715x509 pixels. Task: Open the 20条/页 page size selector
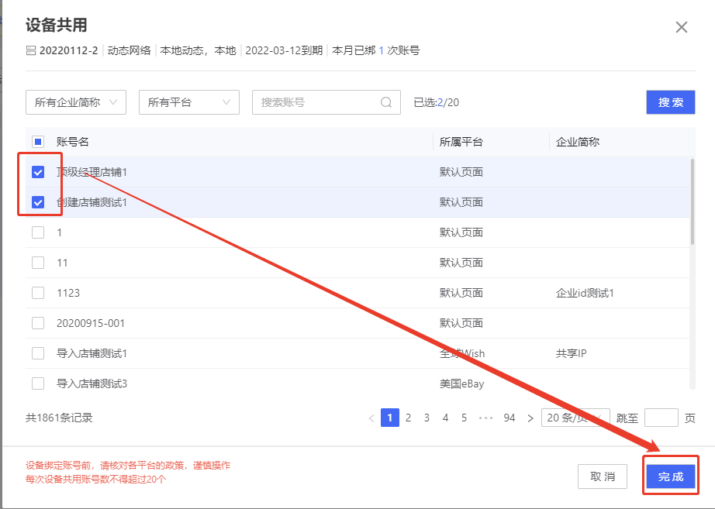pos(575,418)
